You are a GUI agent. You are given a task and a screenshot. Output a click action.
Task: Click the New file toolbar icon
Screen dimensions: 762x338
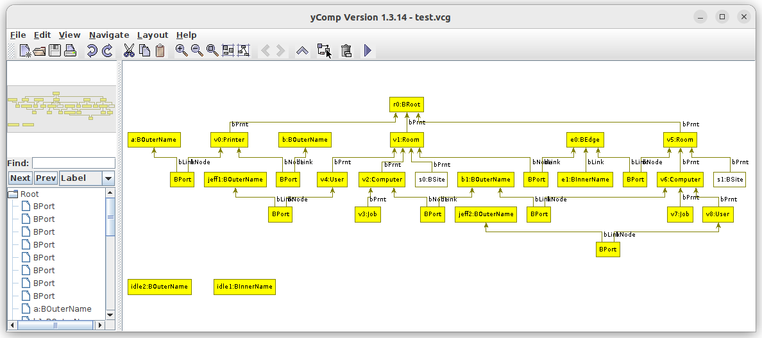(26, 51)
